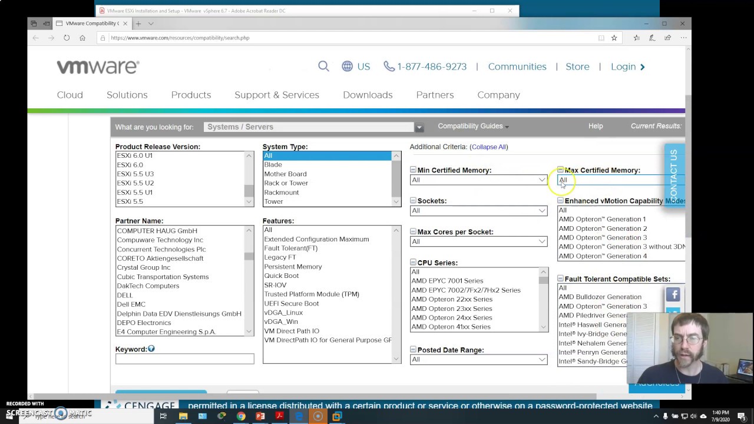Image resolution: width=754 pixels, height=424 pixels.
Task: Open the Downloads menu
Action: coord(368,95)
